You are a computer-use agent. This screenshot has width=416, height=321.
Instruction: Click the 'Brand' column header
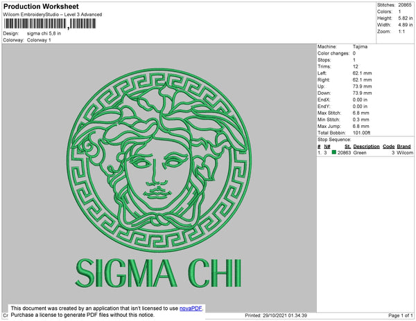click(404, 147)
